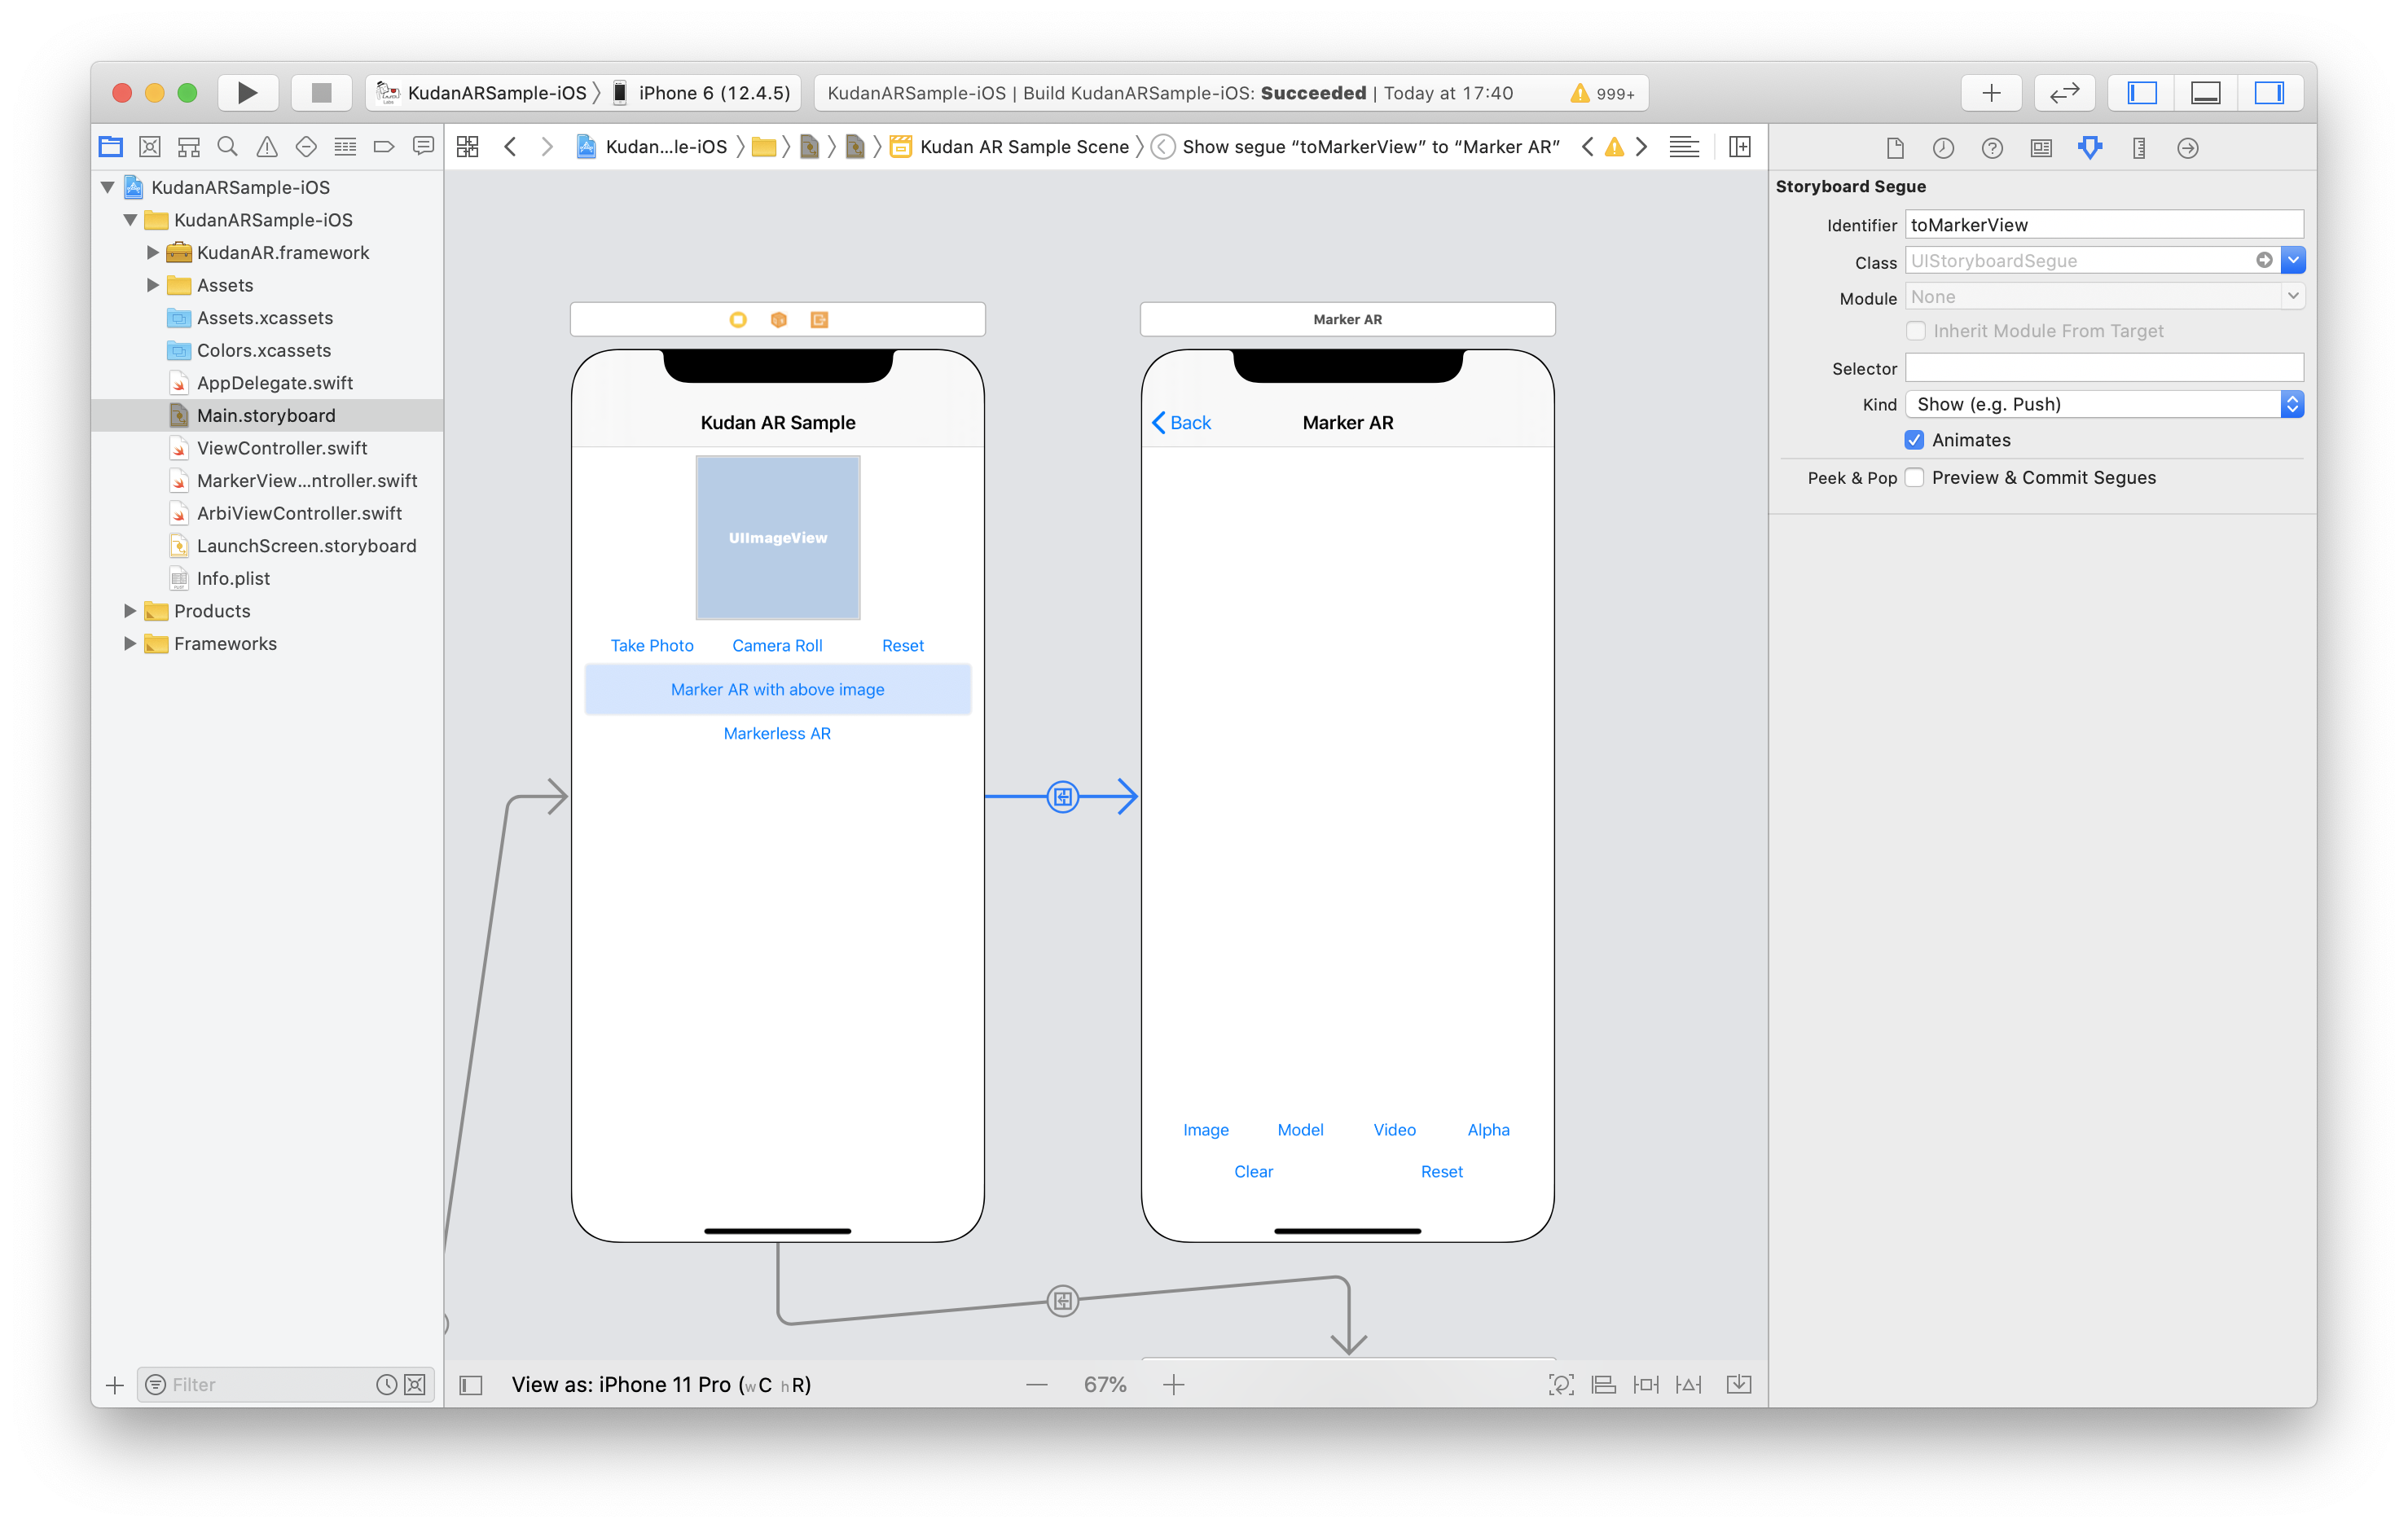Image resolution: width=2408 pixels, height=1528 pixels.
Task: Focus the navigator Filter field
Action: (270, 1385)
